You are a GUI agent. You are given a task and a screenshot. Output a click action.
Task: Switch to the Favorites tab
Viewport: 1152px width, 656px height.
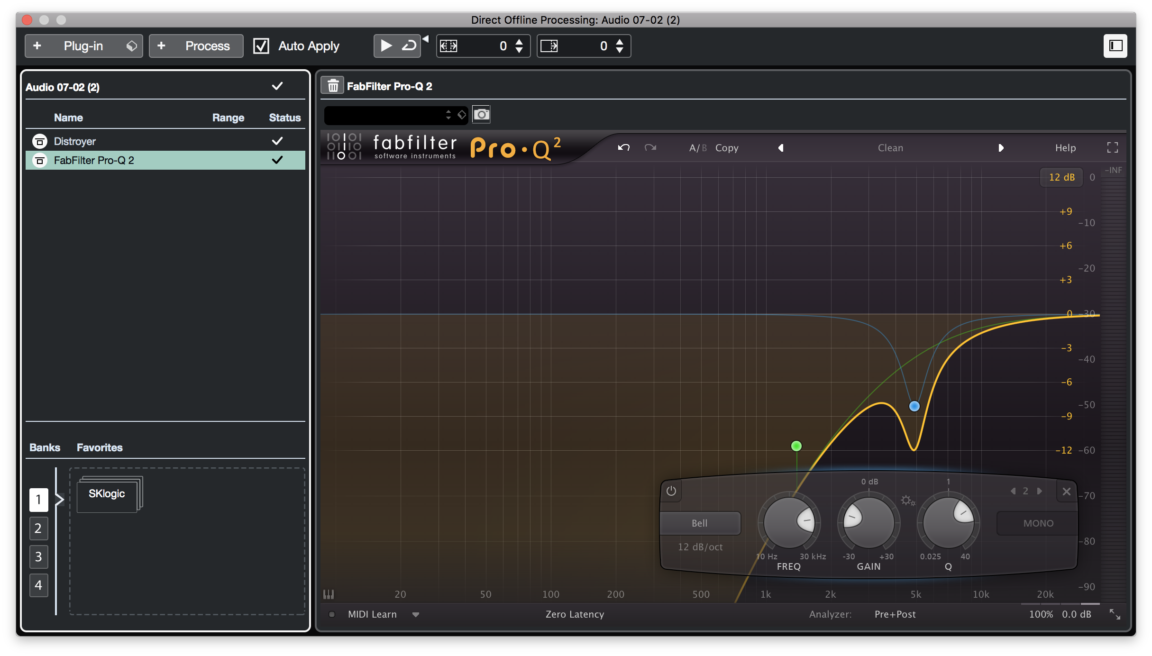[x=100, y=447]
